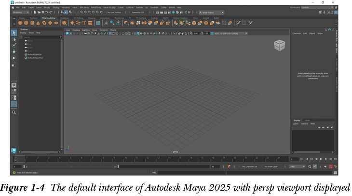Activate the Paint Selection tool
Image resolution: width=352 pixels, height=196 pixels.
(x=14, y=45)
